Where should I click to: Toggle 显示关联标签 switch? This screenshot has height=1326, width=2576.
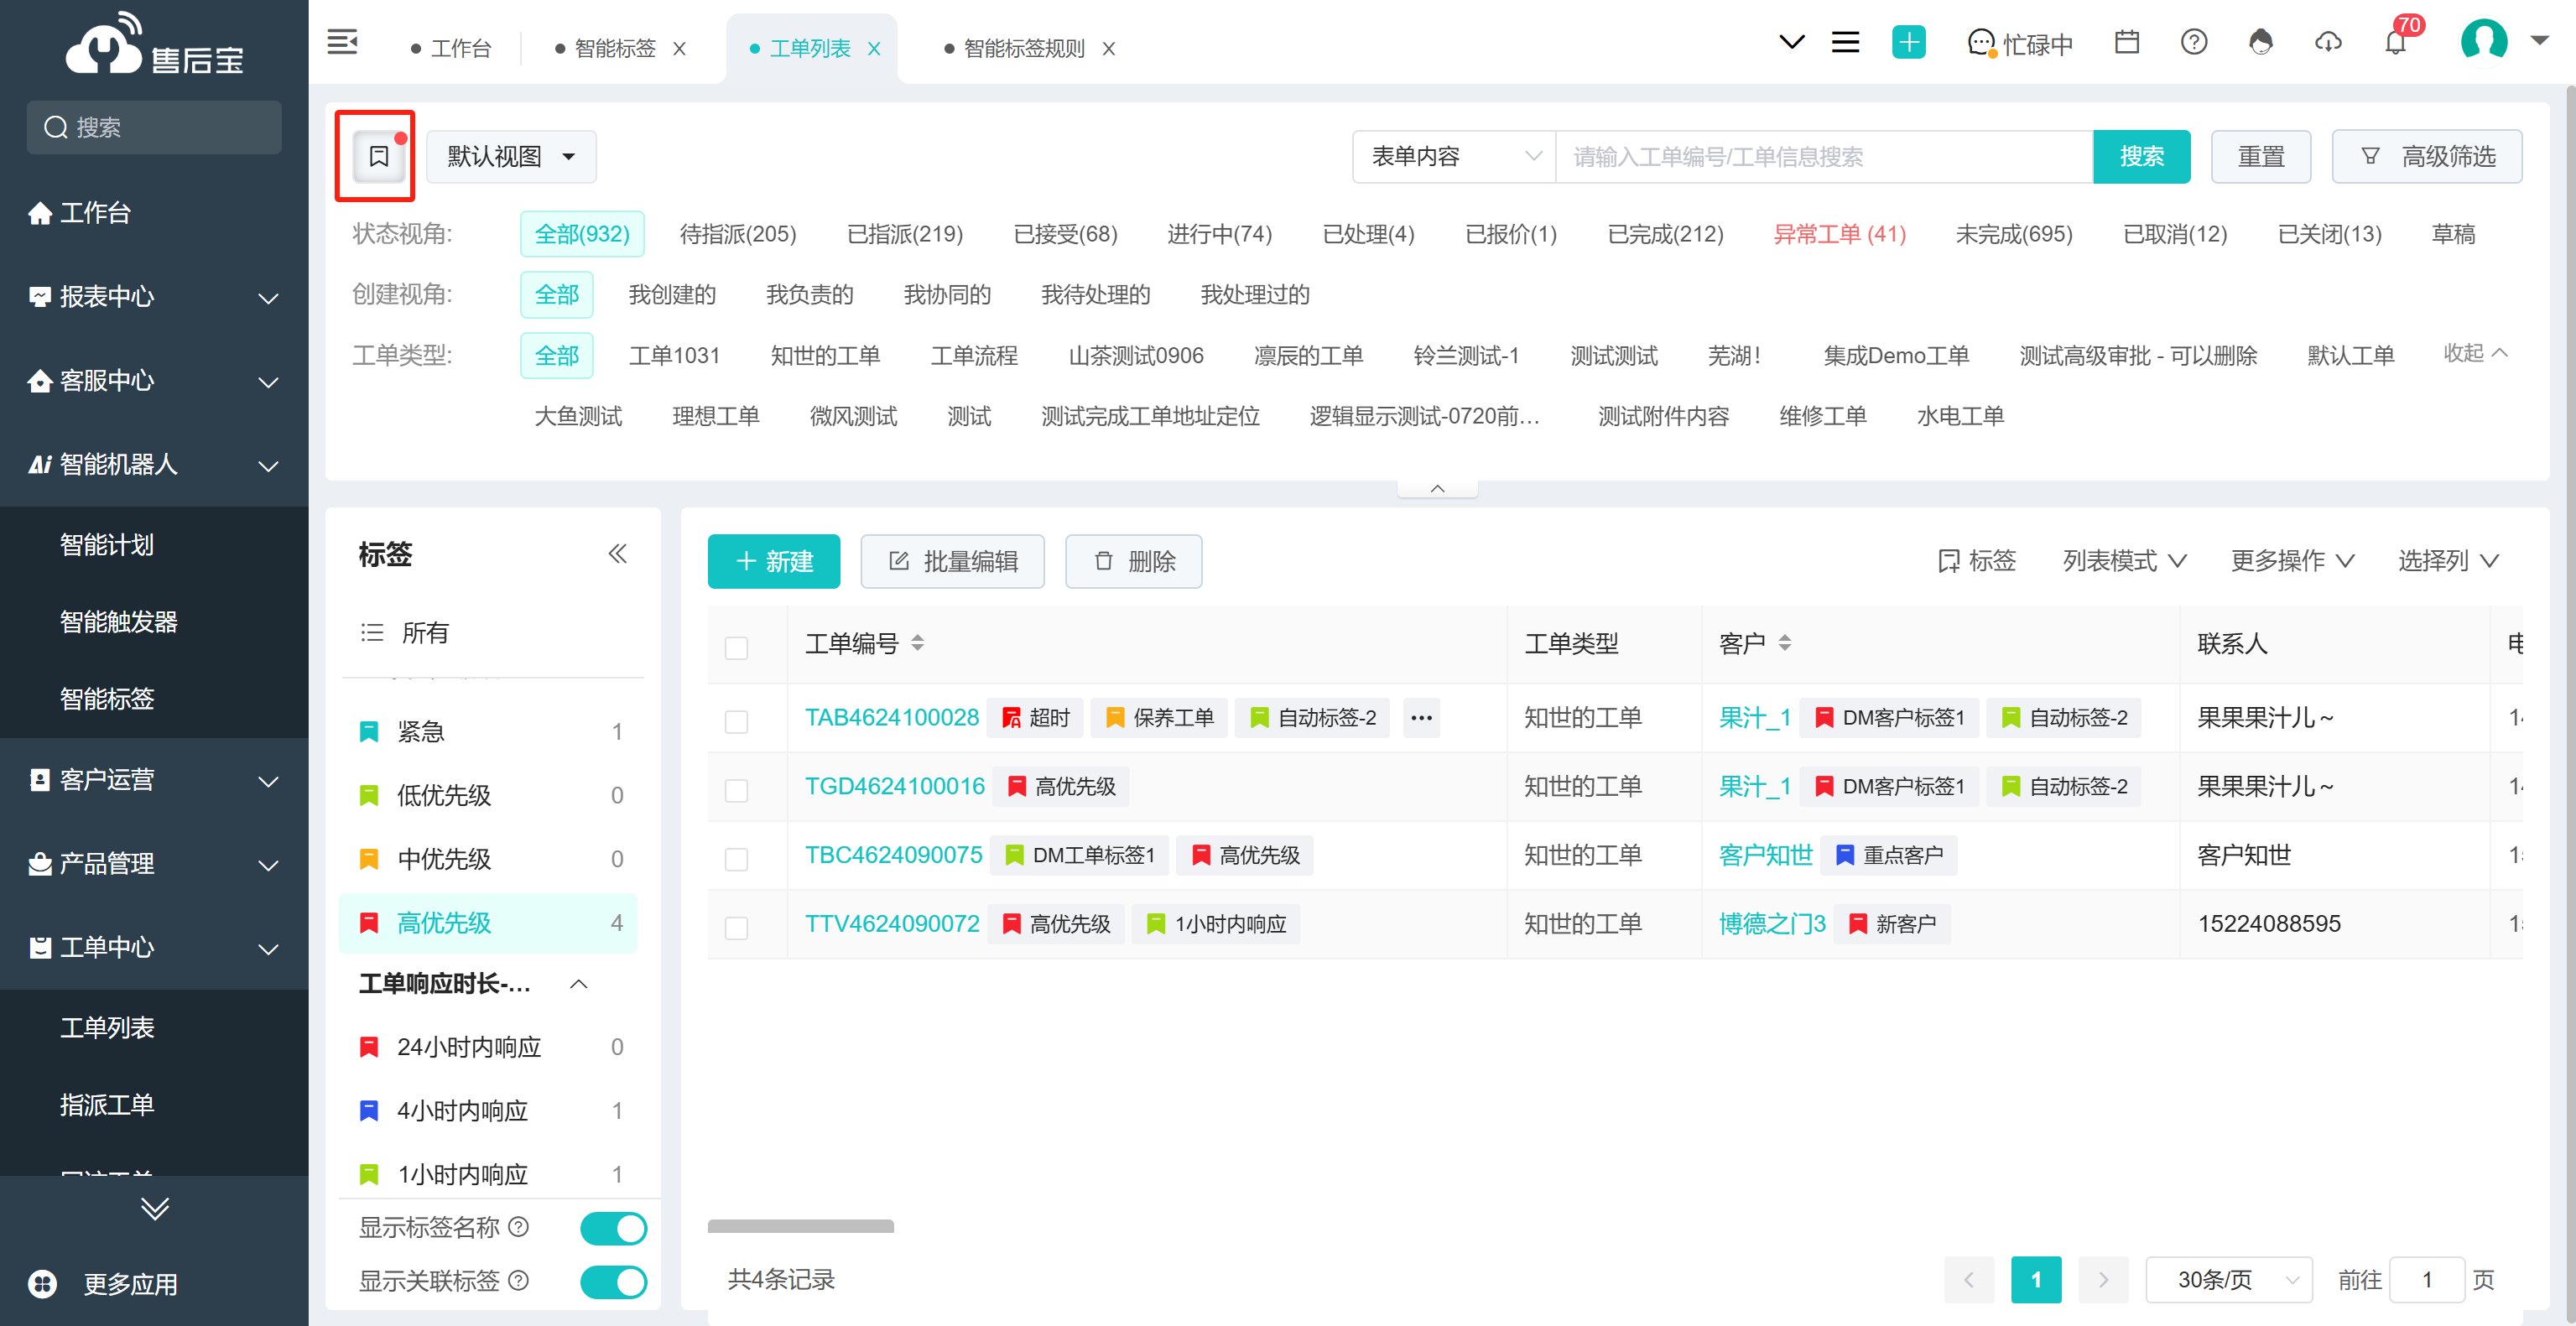pyautogui.click(x=613, y=1282)
